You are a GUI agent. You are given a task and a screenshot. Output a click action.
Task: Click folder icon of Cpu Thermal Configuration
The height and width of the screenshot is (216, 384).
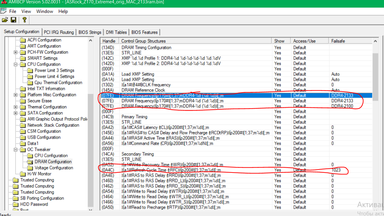pos(30,82)
